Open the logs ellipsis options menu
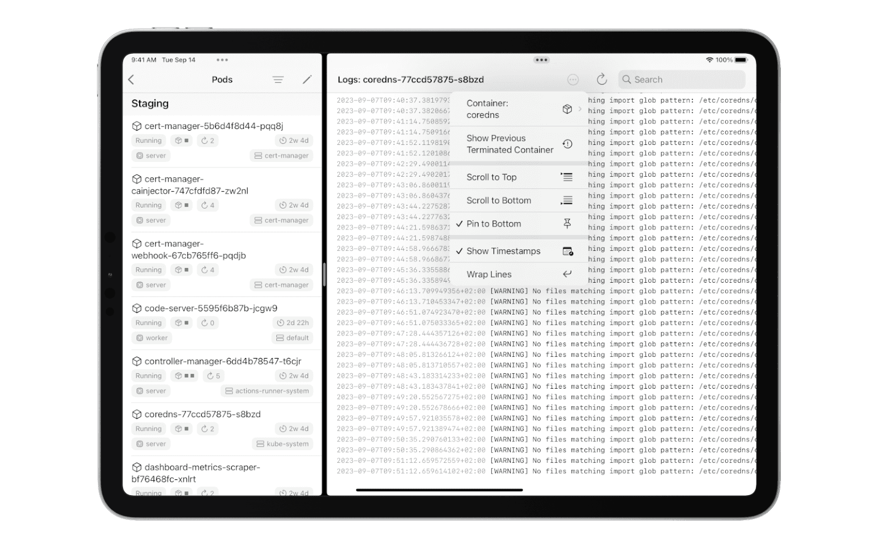Viewport: 879px width, 549px height. click(573, 79)
